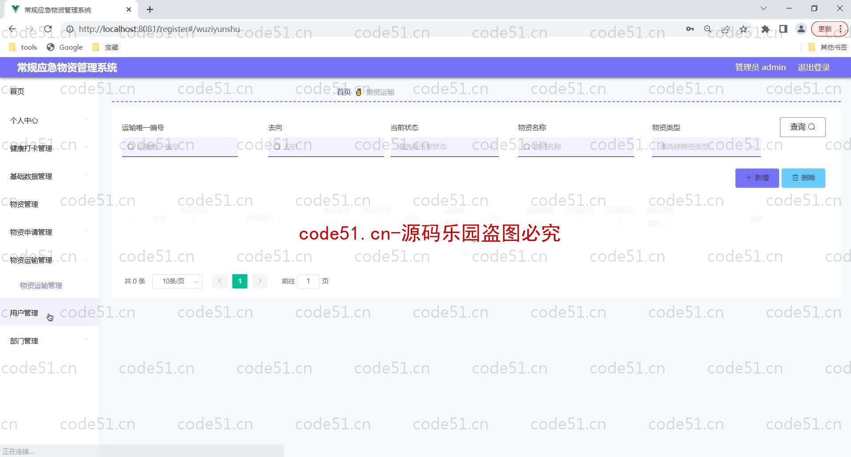This screenshot has height=457, width=851.
Task: Click the 前往 page number input
Action: click(308, 281)
